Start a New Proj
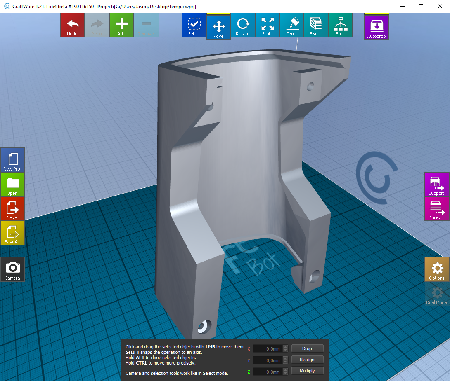The width and height of the screenshot is (450, 381). (x=13, y=160)
